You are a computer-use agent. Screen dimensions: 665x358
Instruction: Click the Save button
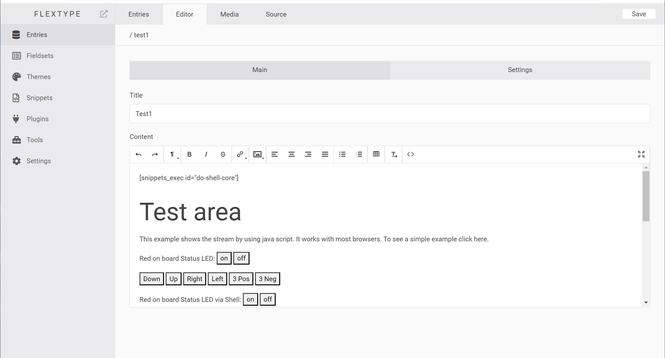coord(639,14)
